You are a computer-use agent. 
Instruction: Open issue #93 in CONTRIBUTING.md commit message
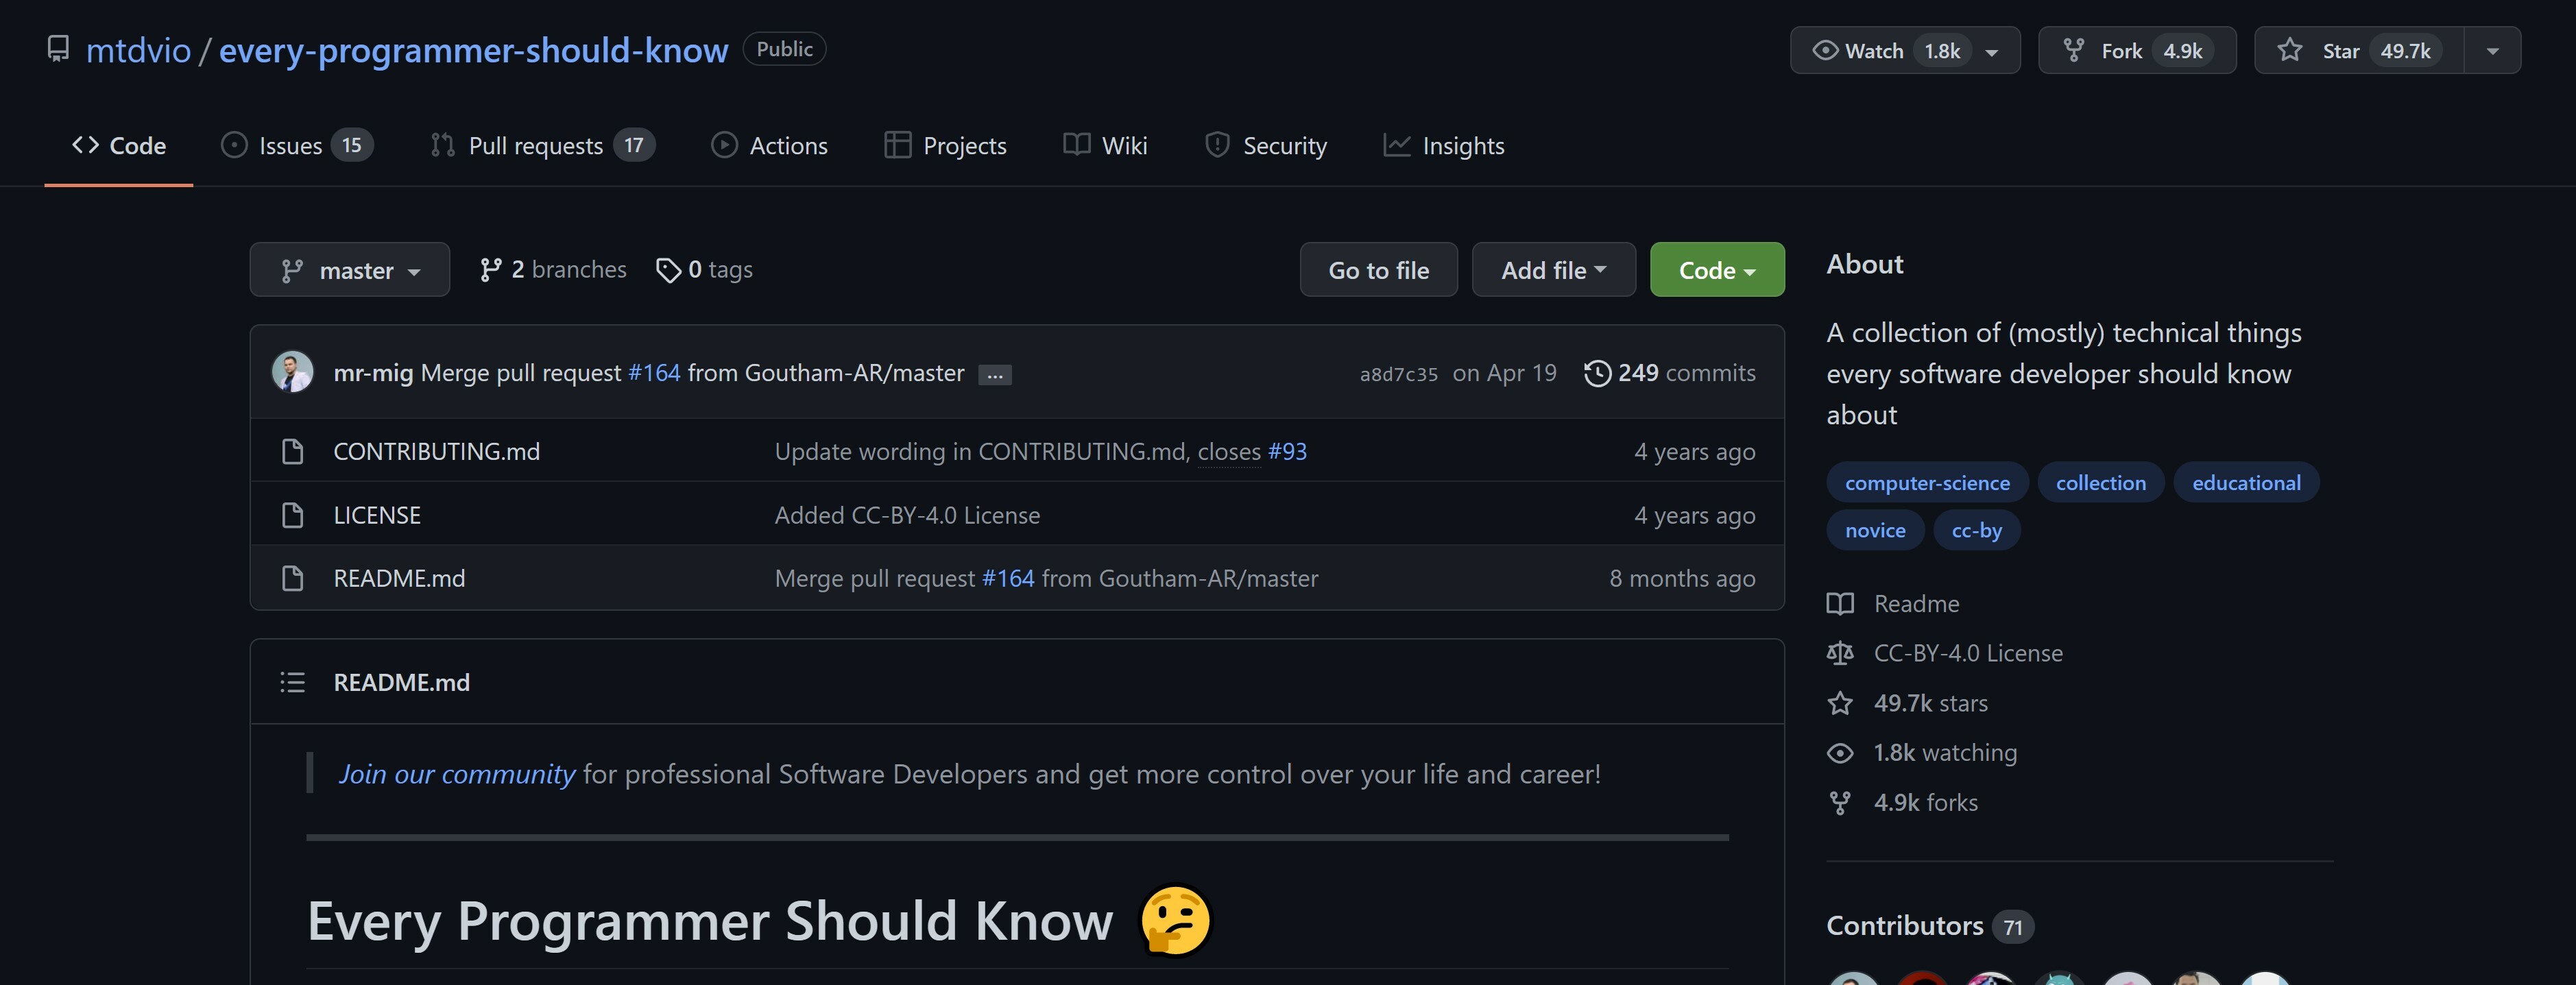pos(1287,452)
